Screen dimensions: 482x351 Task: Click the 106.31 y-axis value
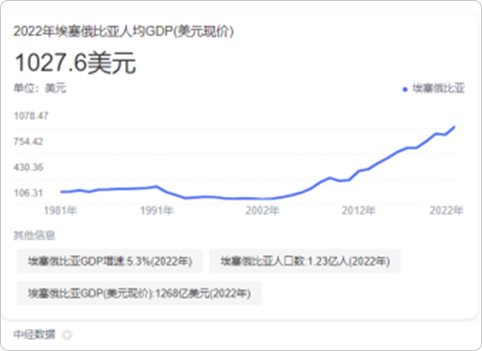(x=28, y=193)
